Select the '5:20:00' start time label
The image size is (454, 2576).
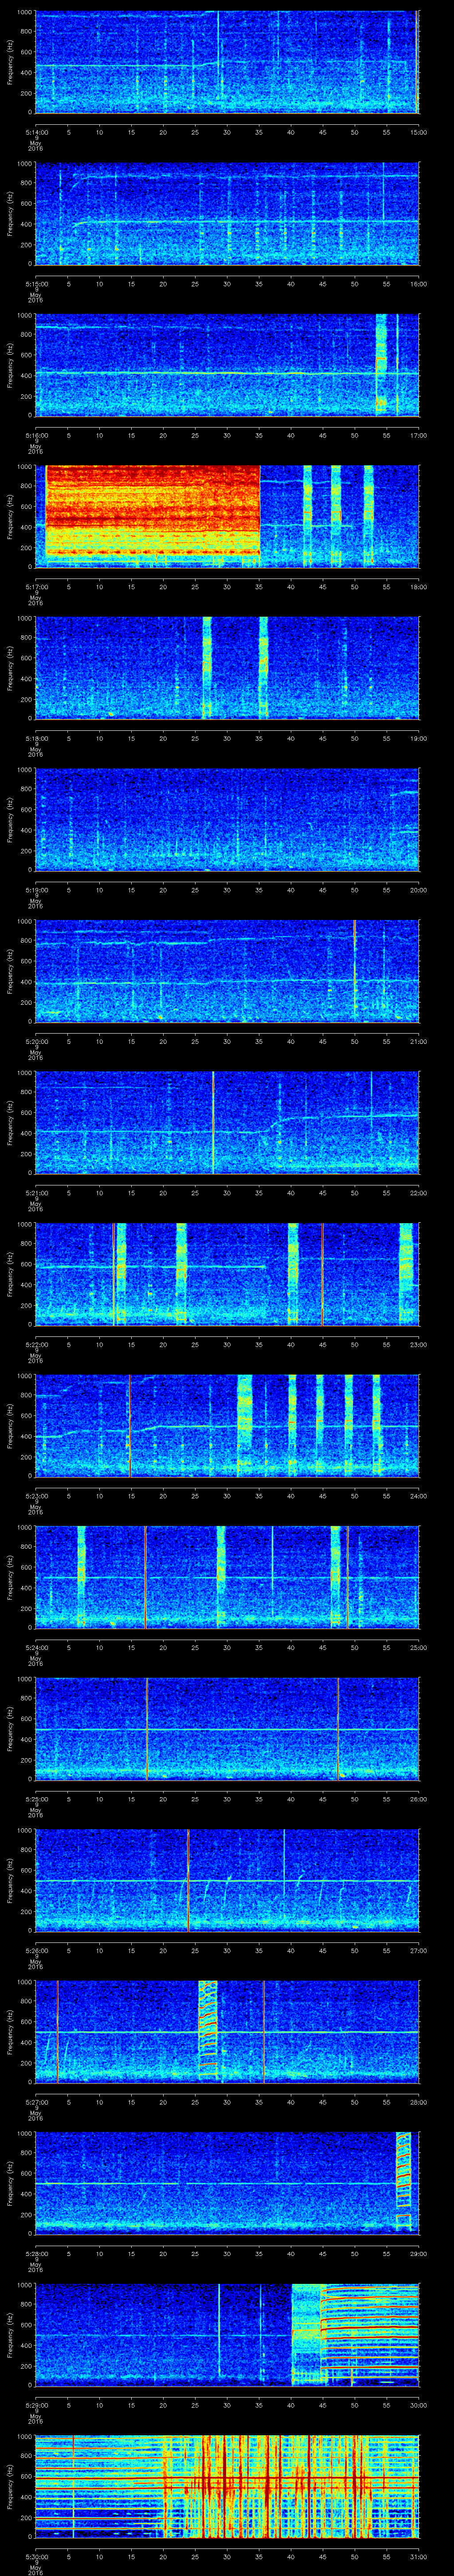pyautogui.click(x=36, y=1041)
